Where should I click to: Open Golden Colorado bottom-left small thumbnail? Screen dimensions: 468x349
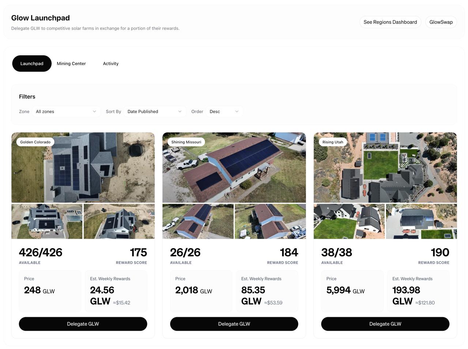[x=47, y=221]
